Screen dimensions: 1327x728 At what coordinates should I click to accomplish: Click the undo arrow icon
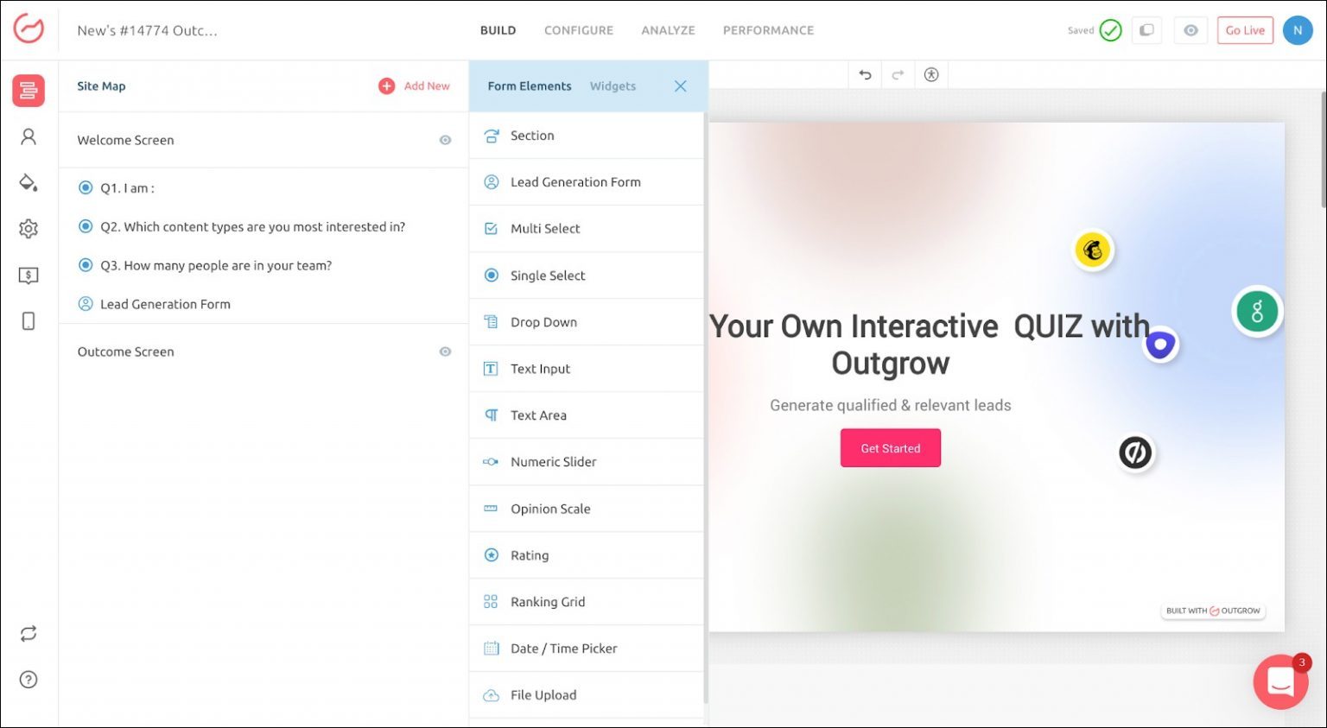865,75
